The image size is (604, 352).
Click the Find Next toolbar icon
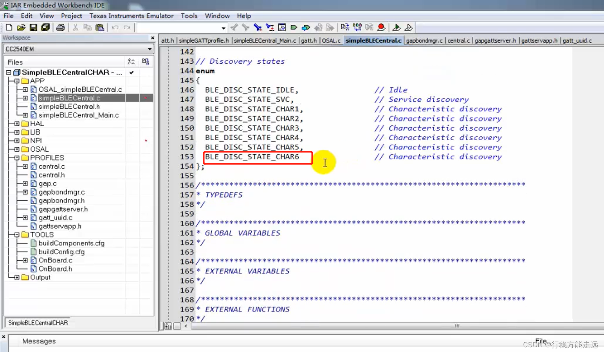pyautogui.click(x=245, y=27)
